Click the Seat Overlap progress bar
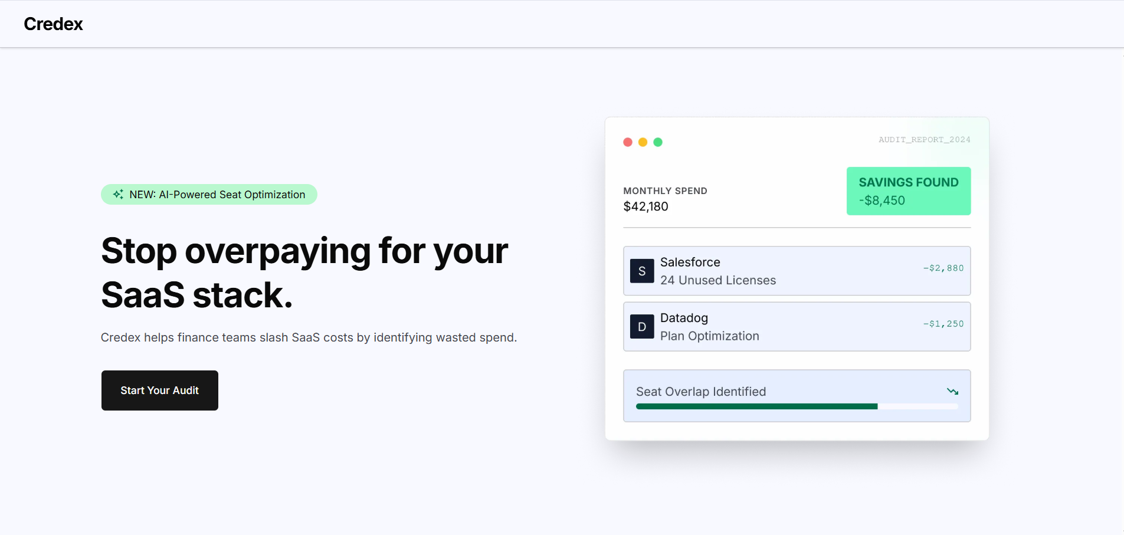Image resolution: width=1124 pixels, height=535 pixels. [x=797, y=406]
